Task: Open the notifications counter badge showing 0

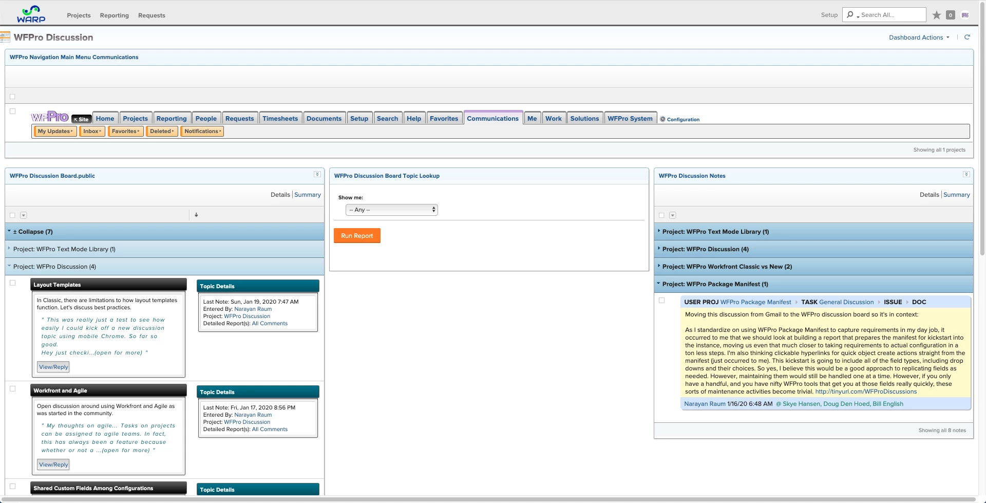Action: tap(951, 15)
